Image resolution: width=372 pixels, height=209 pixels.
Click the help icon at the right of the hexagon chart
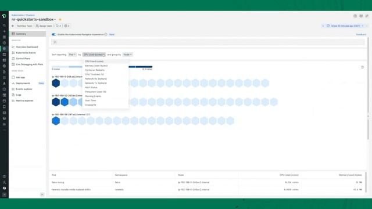click(x=362, y=67)
